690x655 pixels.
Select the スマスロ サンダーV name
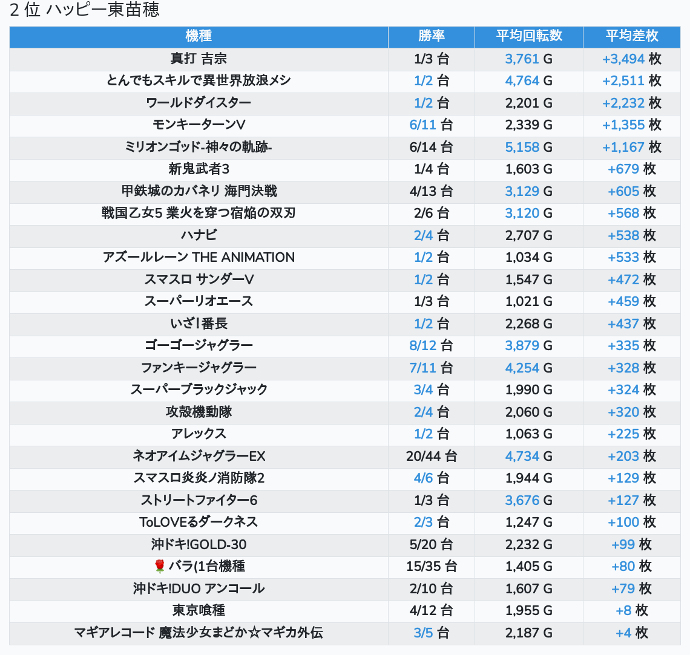click(199, 279)
